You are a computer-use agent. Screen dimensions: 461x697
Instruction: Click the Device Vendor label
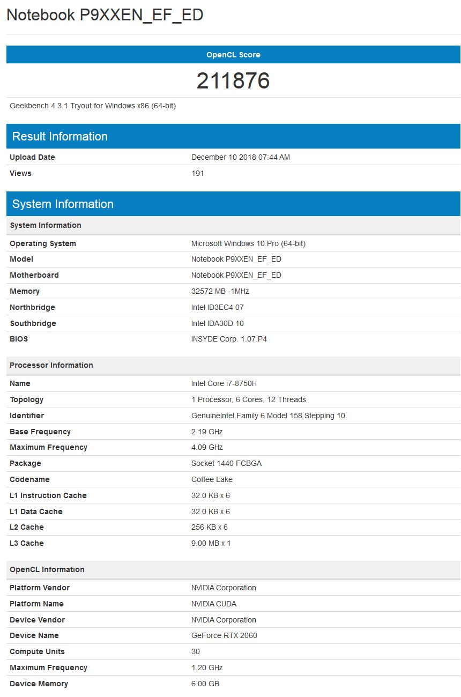(x=37, y=620)
